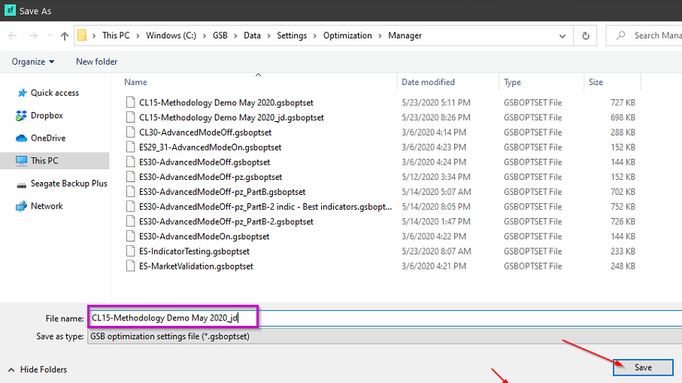Click the Optimization breadcrumb segment
The height and width of the screenshot is (383, 682).
click(x=347, y=35)
